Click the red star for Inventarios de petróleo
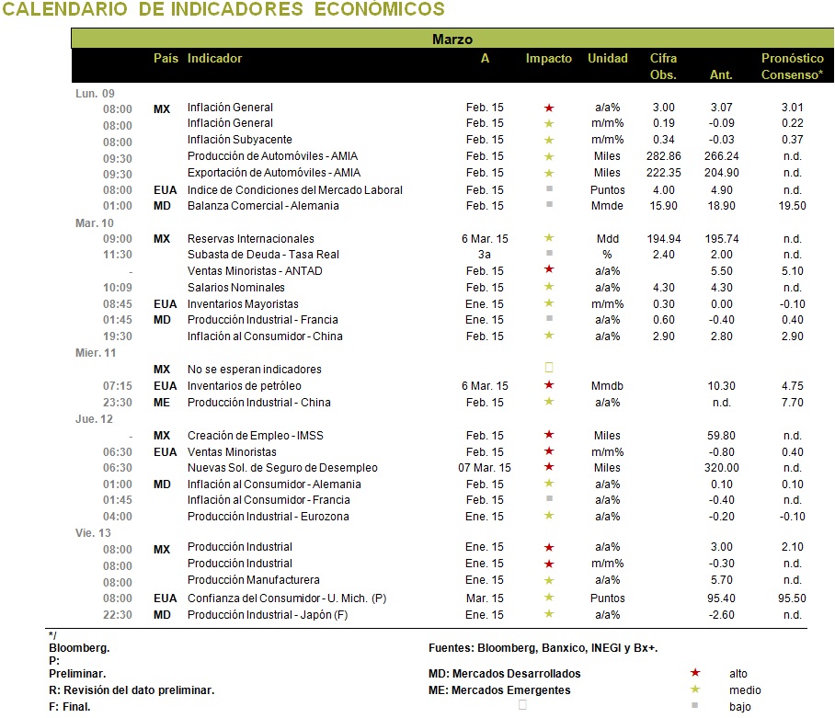Image resolution: width=835 pixels, height=718 pixels. pos(549,384)
